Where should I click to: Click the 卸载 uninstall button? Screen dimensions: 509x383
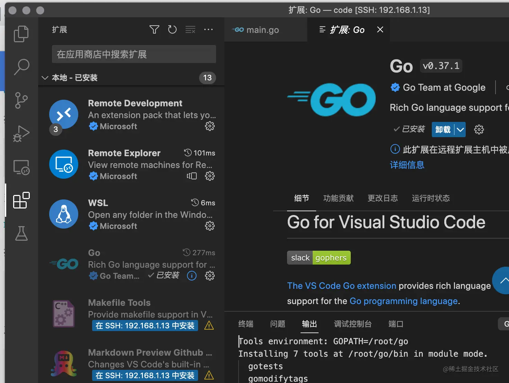[443, 130]
